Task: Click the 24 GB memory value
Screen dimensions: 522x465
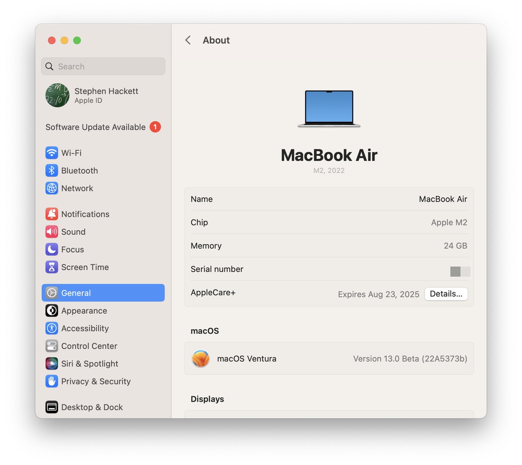Action: tap(456, 245)
